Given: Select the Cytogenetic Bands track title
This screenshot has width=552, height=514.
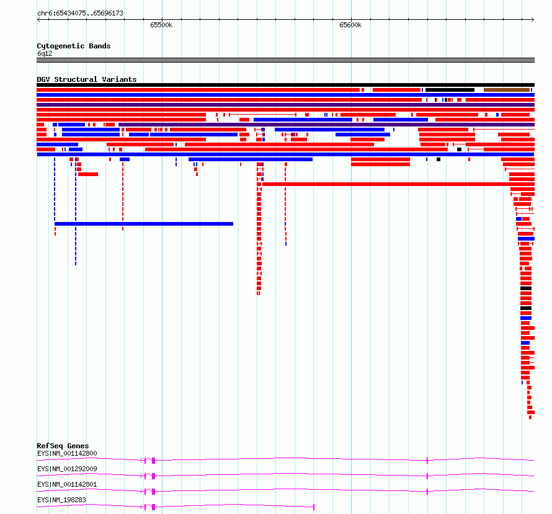Looking at the screenshot, I should coord(74,46).
